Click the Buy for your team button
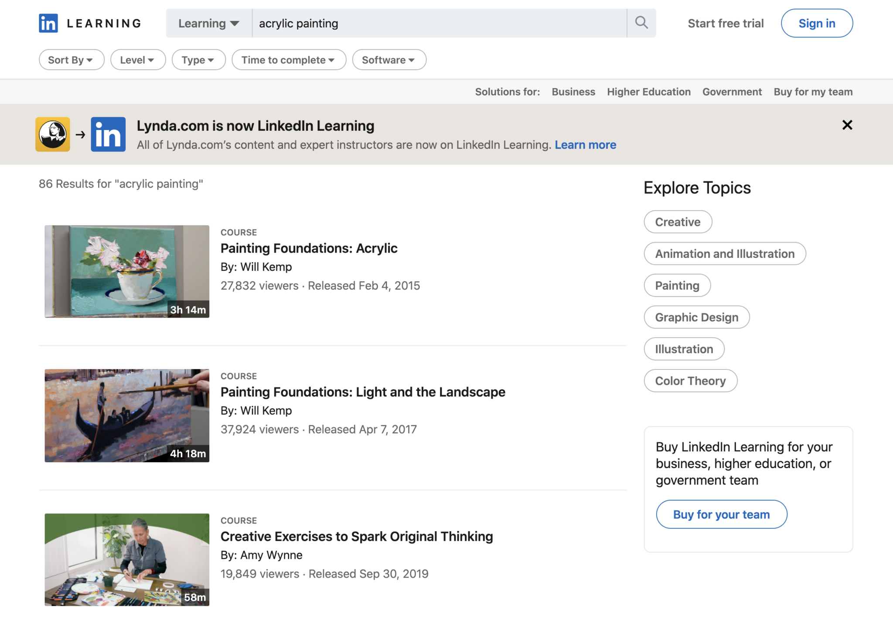The width and height of the screenshot is (893, 632). (721, 514)
